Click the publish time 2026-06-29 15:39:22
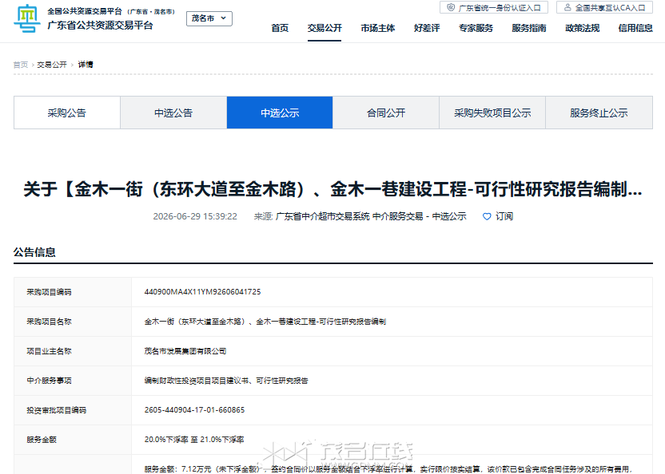The height and width of the screenshot is (474, 665). coord(195,216)
